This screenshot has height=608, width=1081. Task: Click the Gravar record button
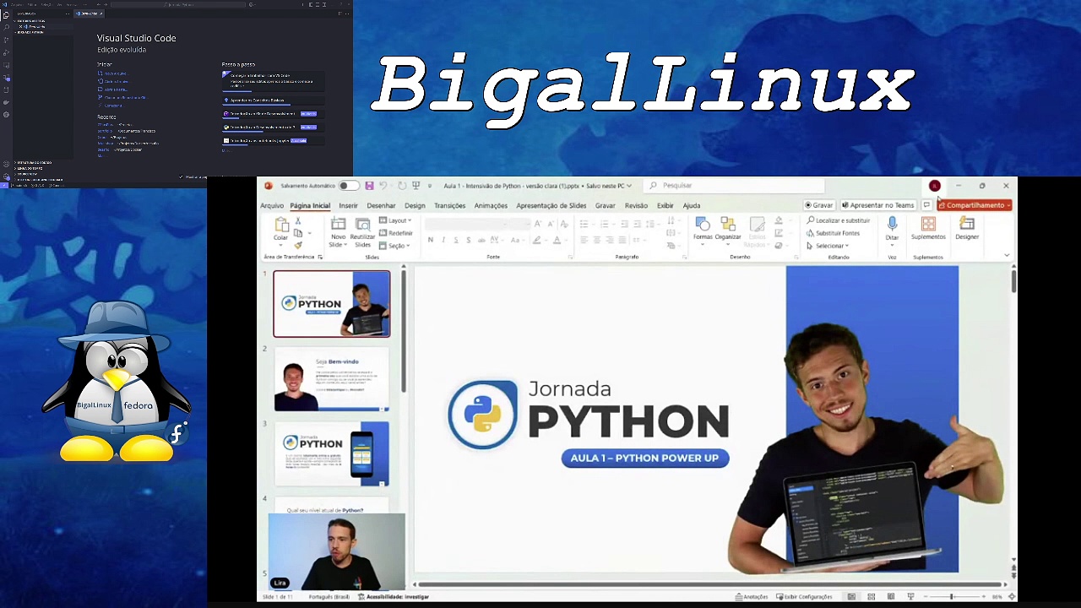[x=819, y=205]
